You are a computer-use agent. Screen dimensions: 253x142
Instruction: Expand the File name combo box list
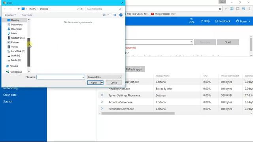pos(83,77)
